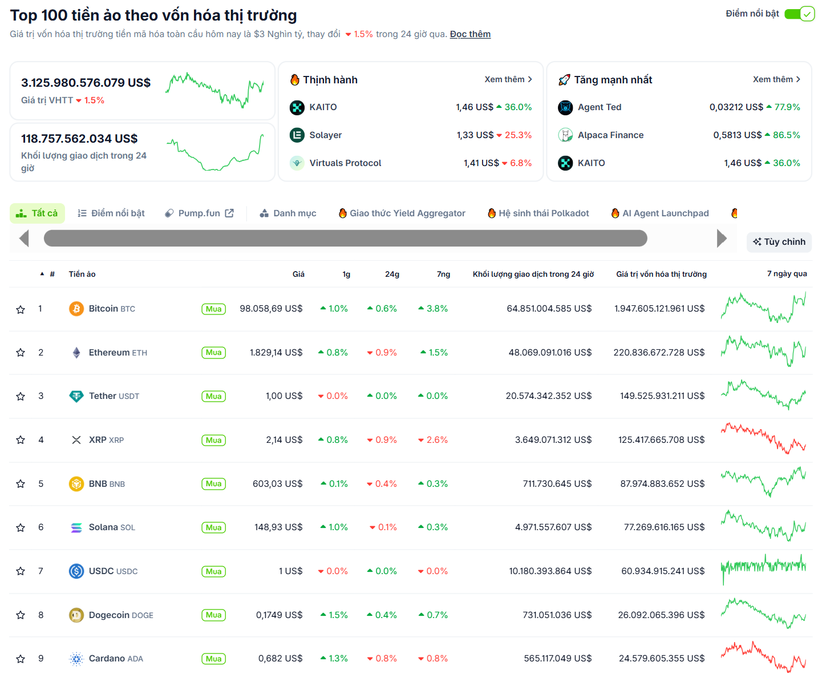Screen dimensions: 822x674
Task: Select AI Agent Launchpad category
Action: [660, 213]
